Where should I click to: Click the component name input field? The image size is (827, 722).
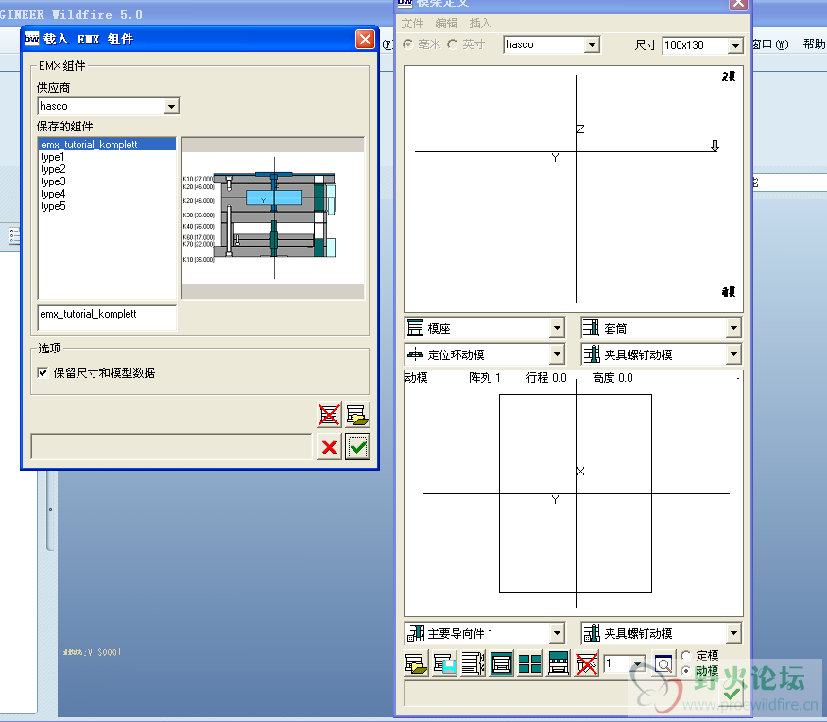[107, 318]
